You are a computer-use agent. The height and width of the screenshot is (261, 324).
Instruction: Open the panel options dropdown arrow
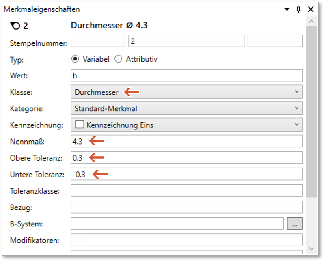[287, 9]
